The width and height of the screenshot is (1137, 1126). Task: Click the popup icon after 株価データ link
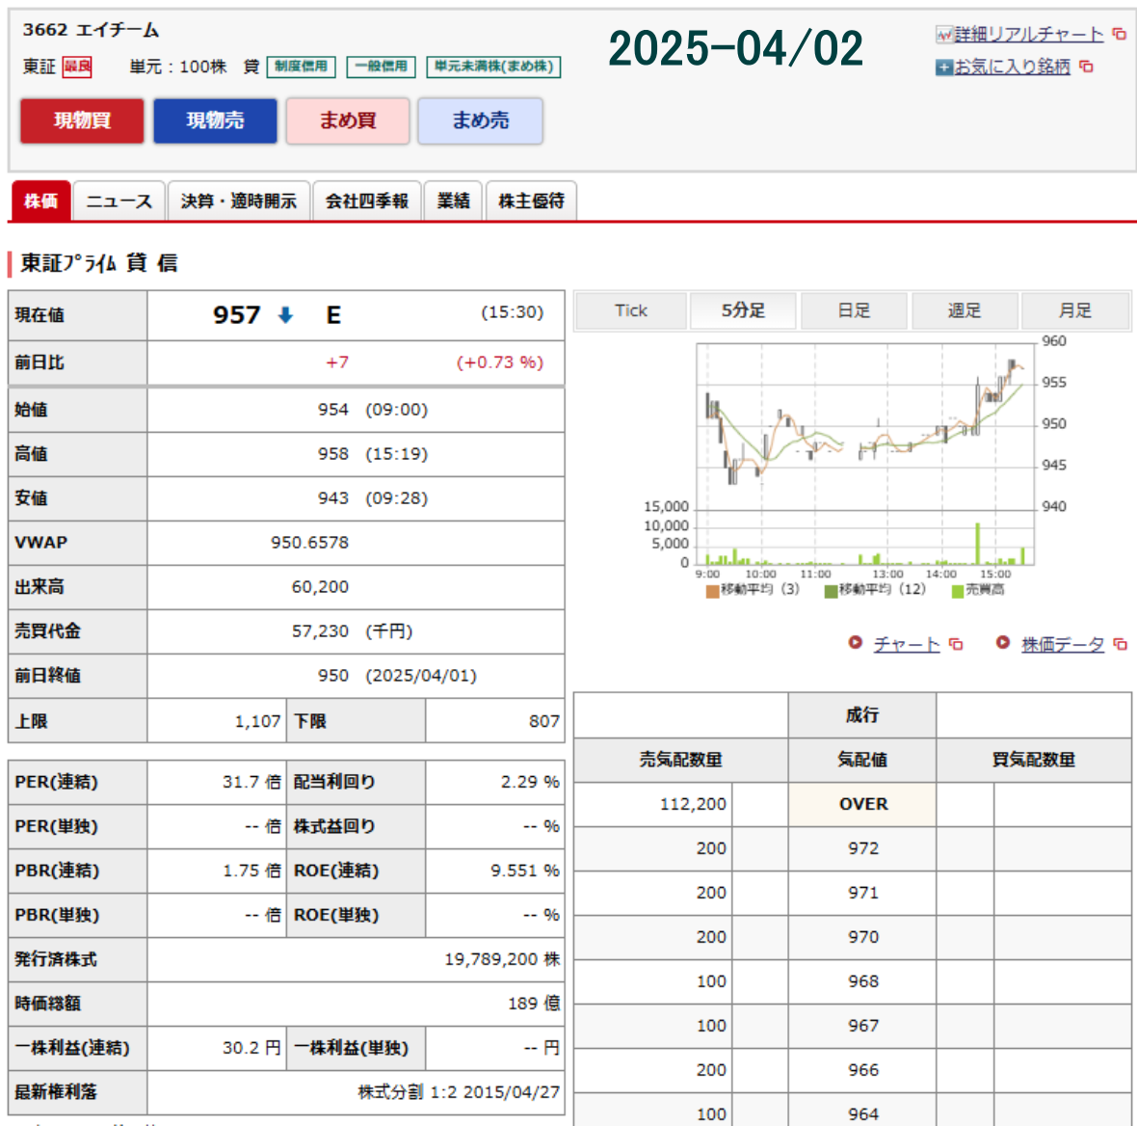click(1121, 644)
